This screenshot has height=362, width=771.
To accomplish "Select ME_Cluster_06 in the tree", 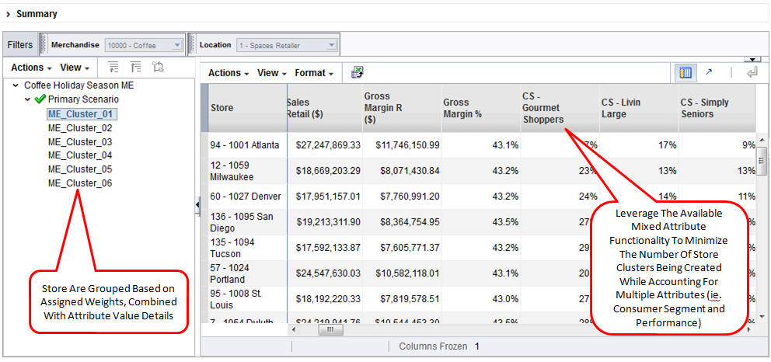I will (80, 183).
